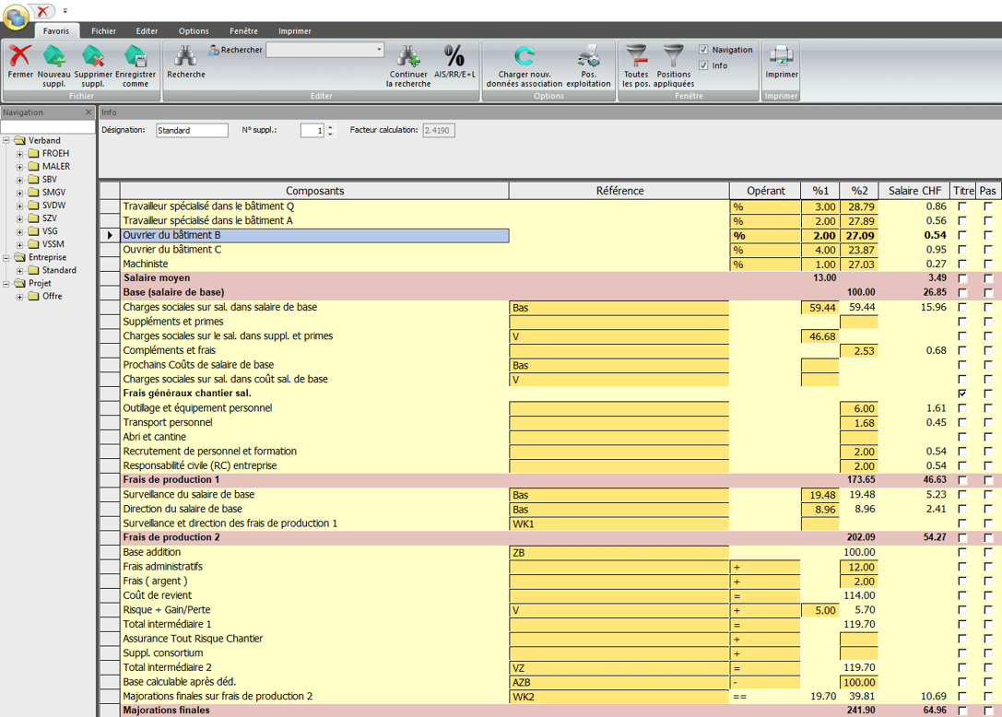This screenshot has height=717, width=1002.
Task: Toggle the Info checkbox in ribbon
Action: 703,65
